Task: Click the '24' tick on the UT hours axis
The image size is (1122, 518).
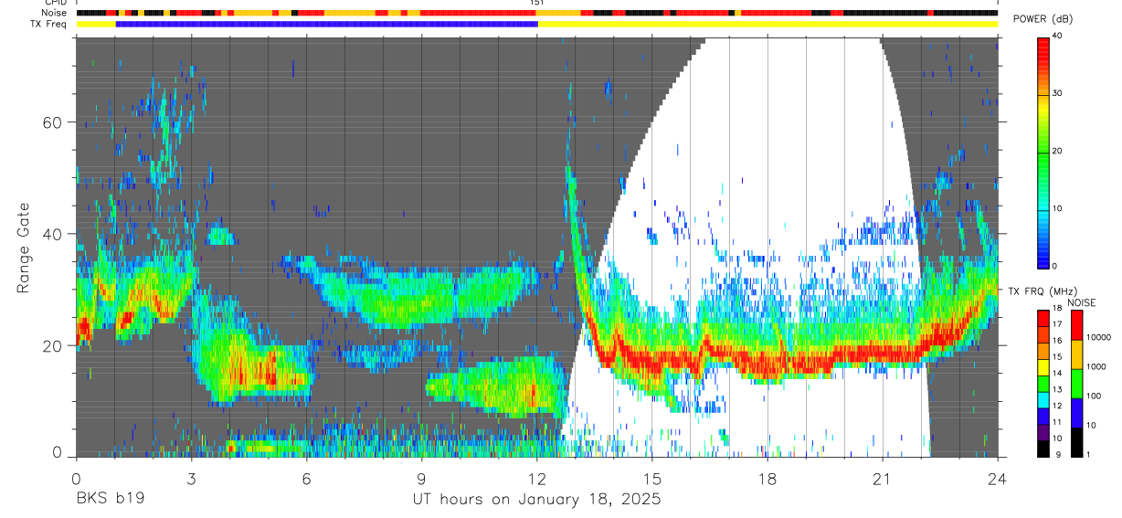Action: [997, 479]
